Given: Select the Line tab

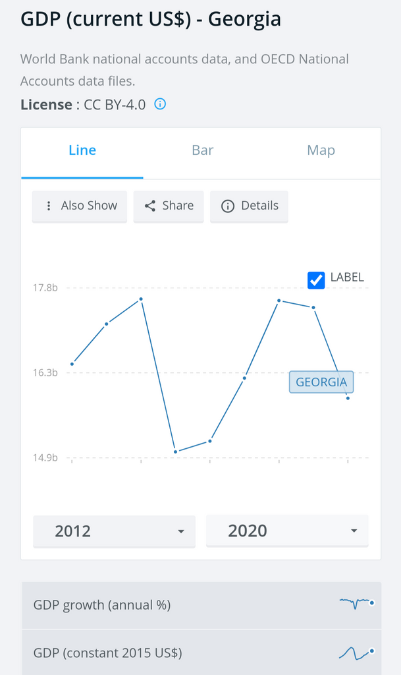Looking at the screenshot, I should pyautogui.click(x=82, y=150).
